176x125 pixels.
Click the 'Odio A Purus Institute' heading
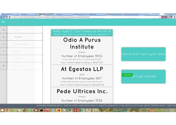pos(82,43)
